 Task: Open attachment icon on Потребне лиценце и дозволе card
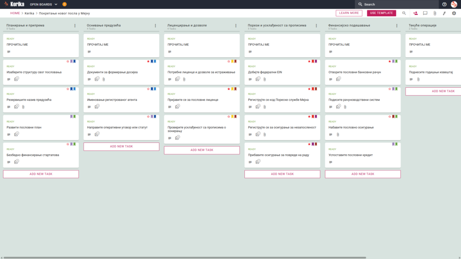[184, 79]
